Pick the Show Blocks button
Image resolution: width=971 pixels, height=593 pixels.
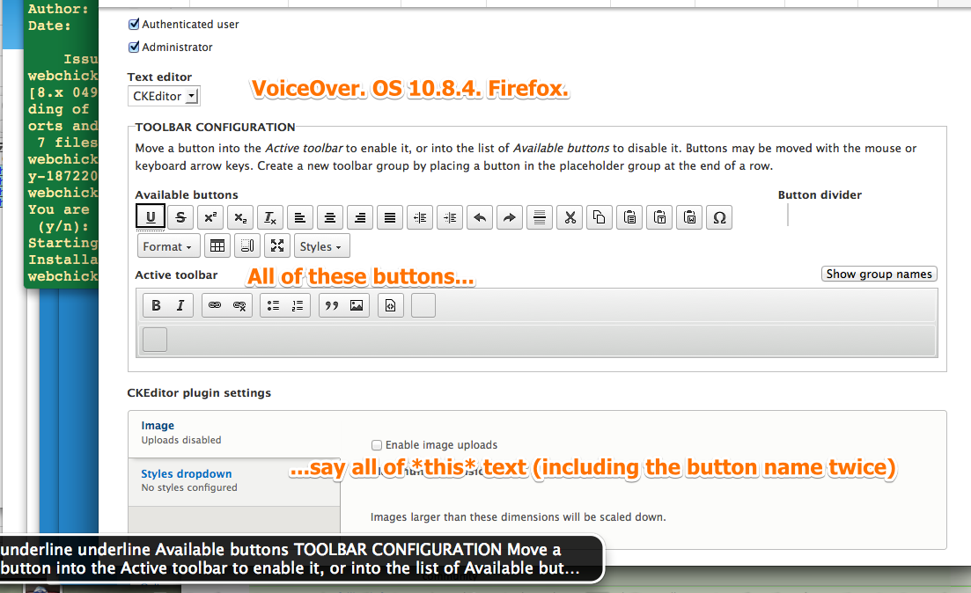tap(247, 245)
